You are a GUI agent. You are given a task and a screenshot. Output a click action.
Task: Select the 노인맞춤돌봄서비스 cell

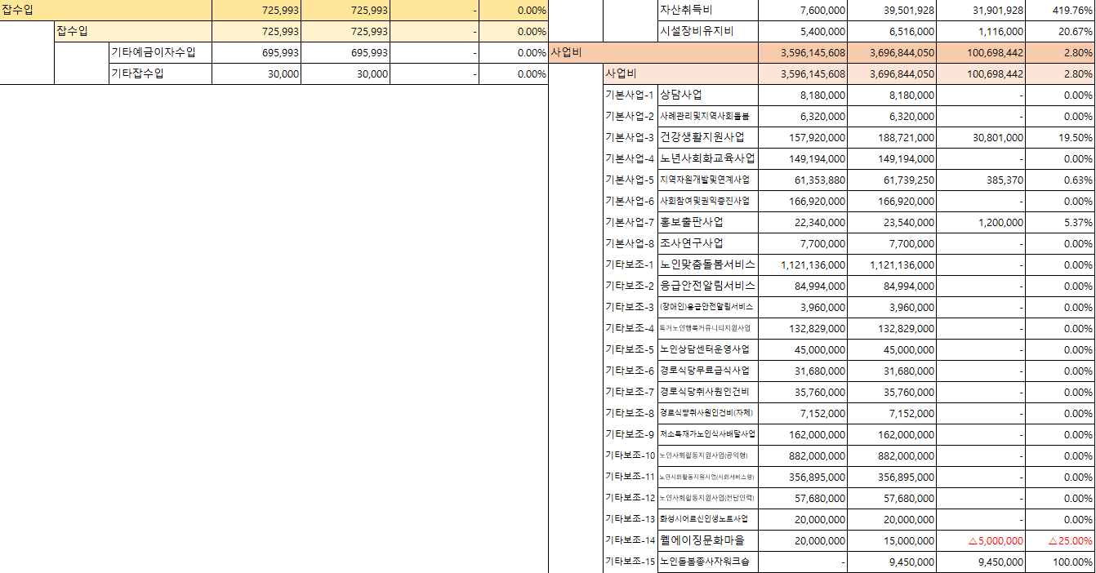point(707,264)
